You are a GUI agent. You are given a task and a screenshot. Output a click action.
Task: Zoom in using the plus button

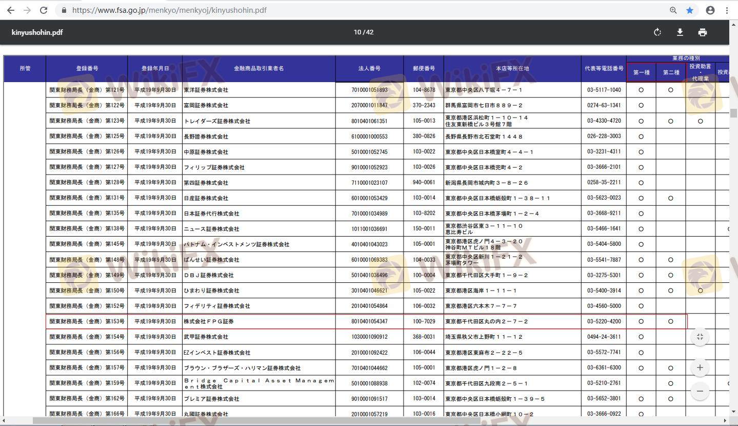coord(700,367)
